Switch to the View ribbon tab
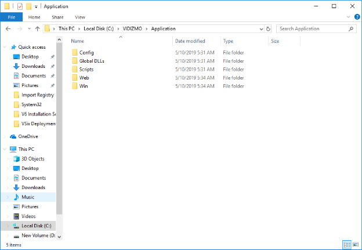Viewport: 362px width, 250px height. click(80, 17)
